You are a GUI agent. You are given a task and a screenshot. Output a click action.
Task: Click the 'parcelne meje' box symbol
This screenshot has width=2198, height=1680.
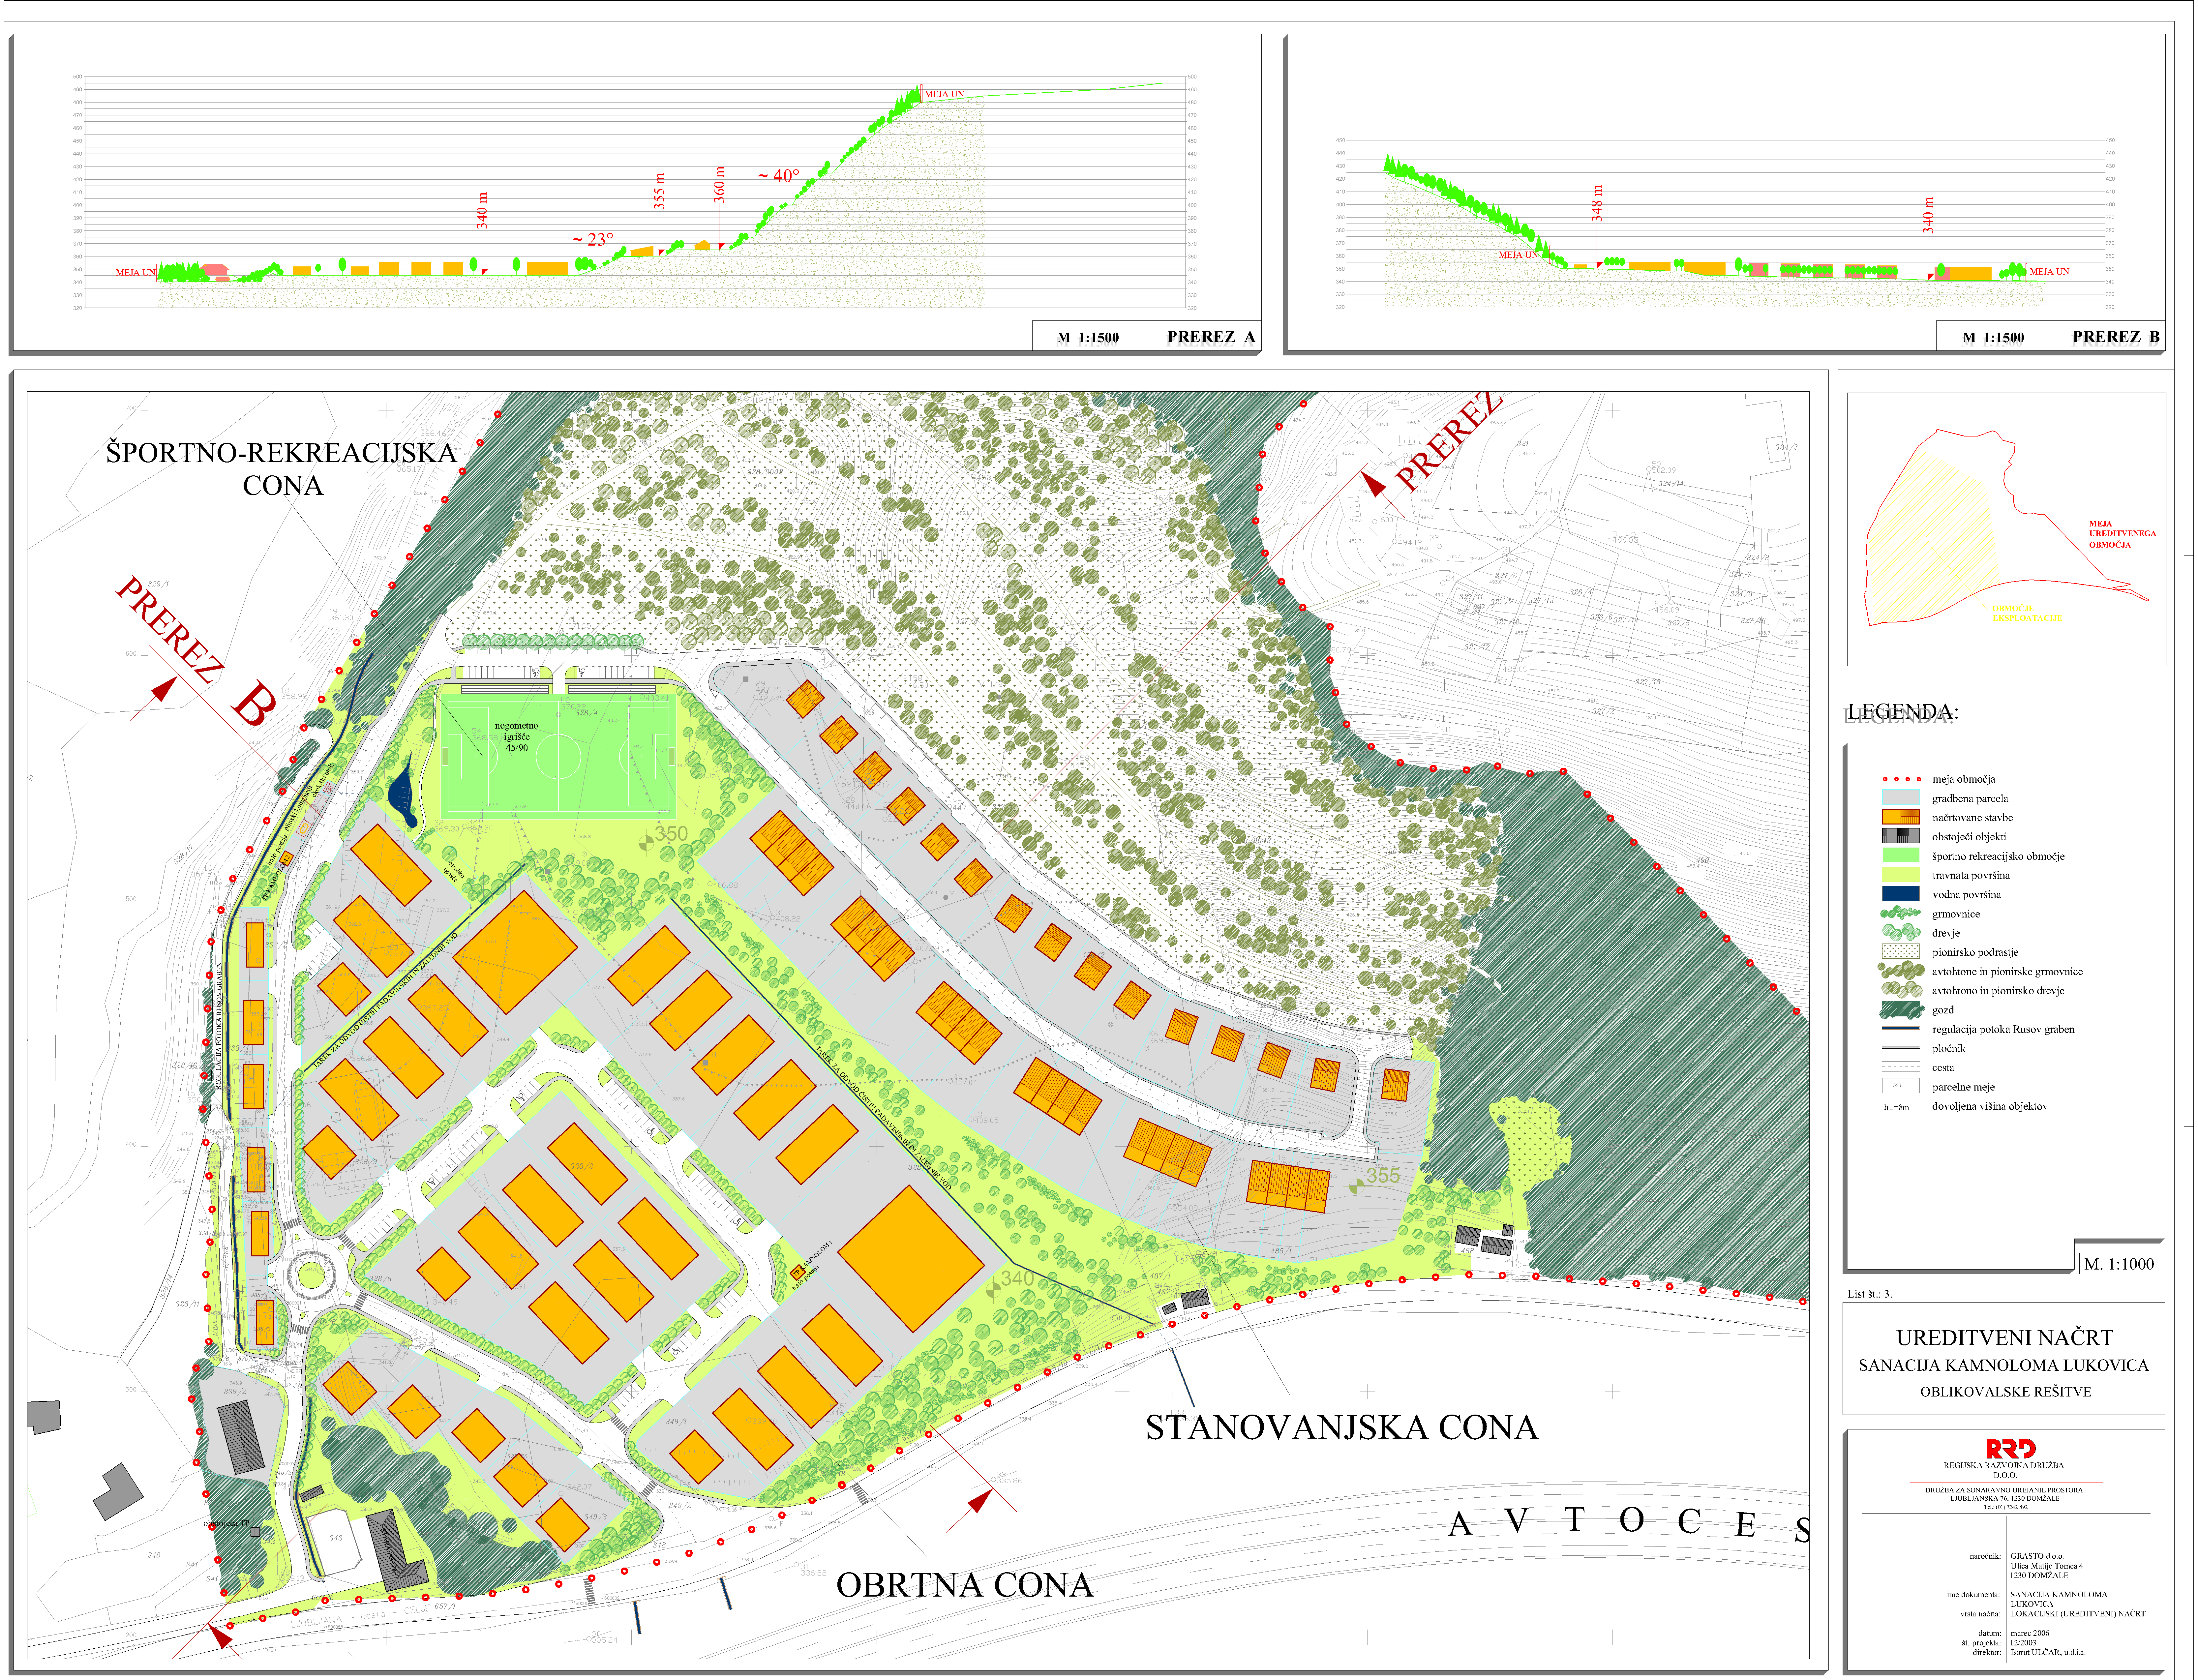(x=1901, y=1086)
